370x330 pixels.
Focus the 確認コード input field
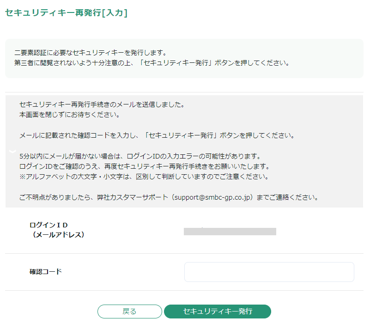tap(269, 272)
